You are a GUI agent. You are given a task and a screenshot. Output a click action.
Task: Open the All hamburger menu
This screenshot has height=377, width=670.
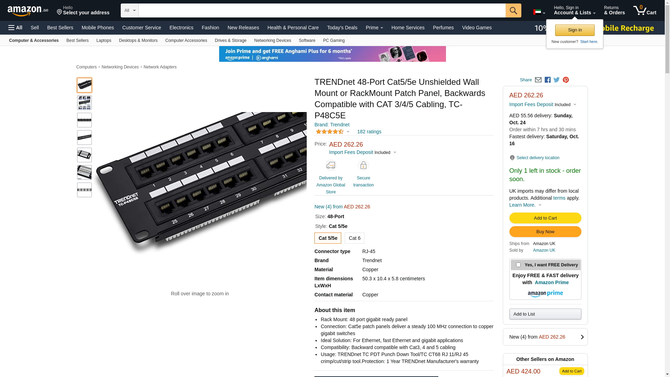tap(15, 28)
